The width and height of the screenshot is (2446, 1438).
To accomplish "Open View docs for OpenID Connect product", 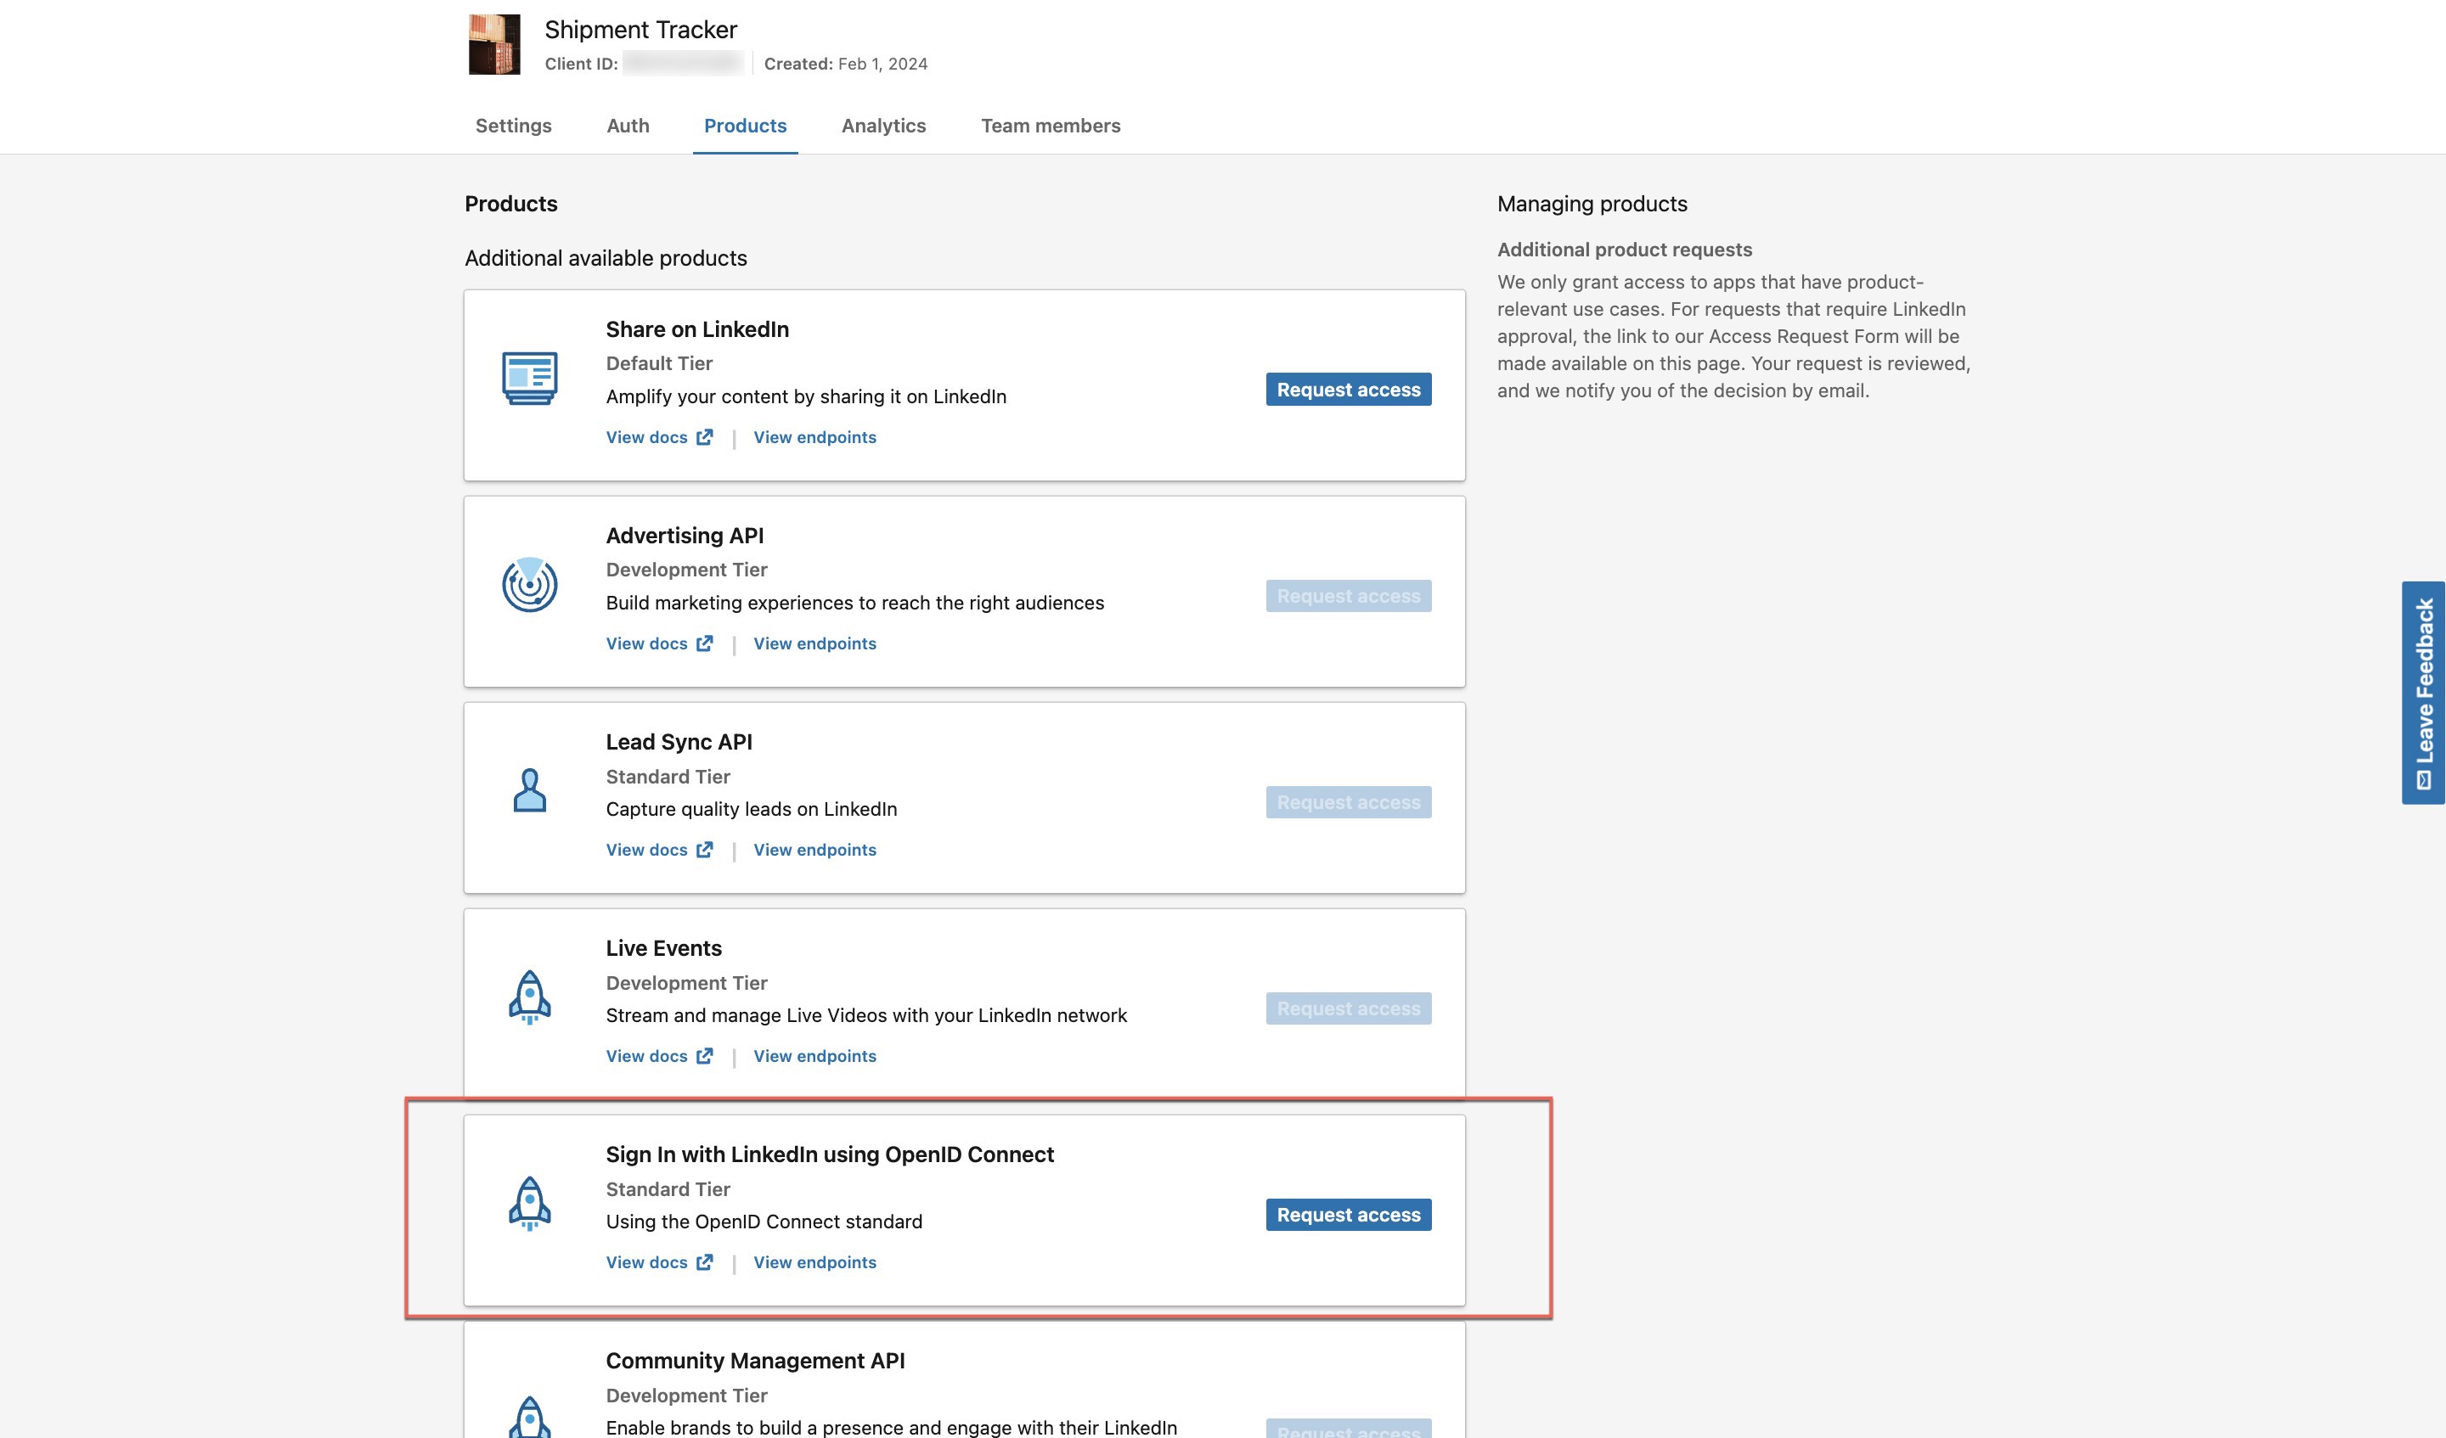I will pos(659,1262).
